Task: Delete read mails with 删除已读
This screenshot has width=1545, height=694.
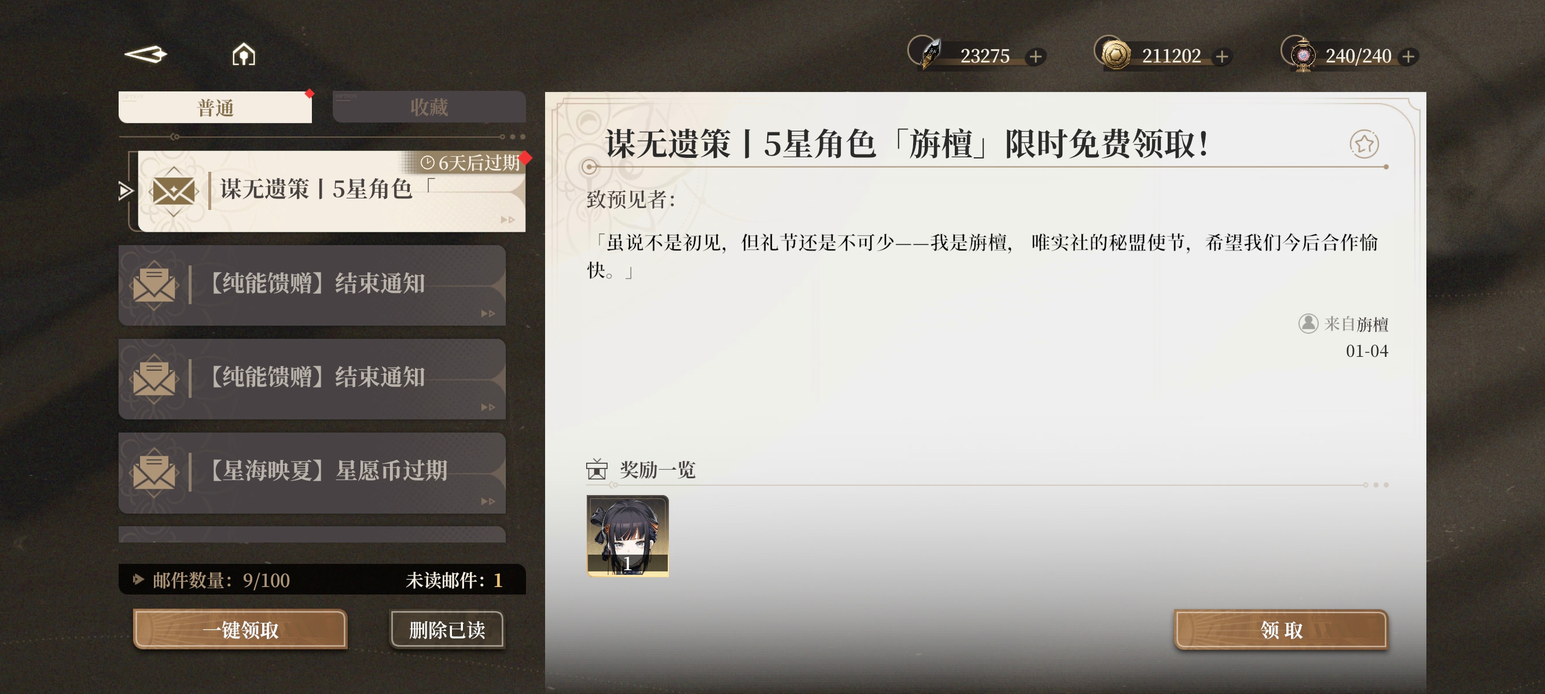Action: pyautogui.click(x=447, y=629)
